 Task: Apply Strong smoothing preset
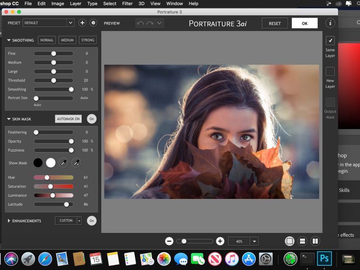tap(88, 40)
